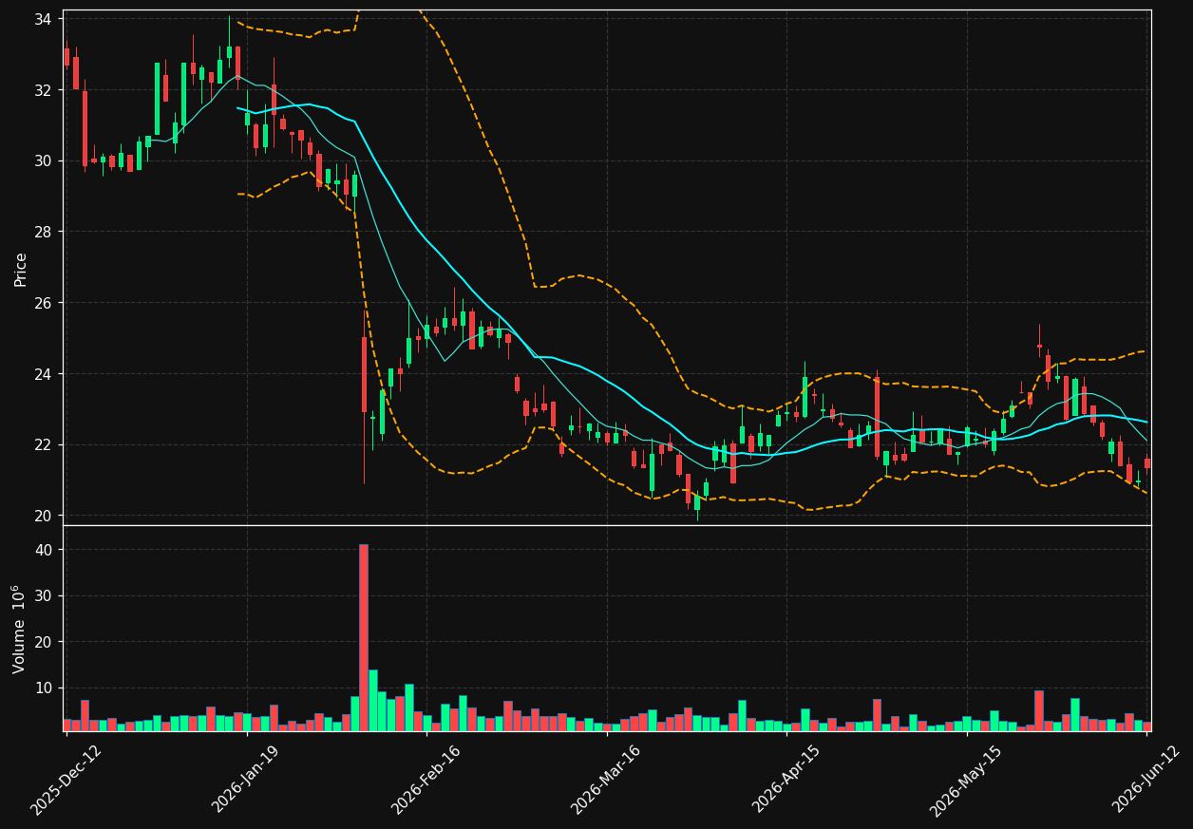Image resolution: width=1193 pixels, height=829 pixels.
Task: Click the 22 tick on price axis
Action: coord(43,444)
